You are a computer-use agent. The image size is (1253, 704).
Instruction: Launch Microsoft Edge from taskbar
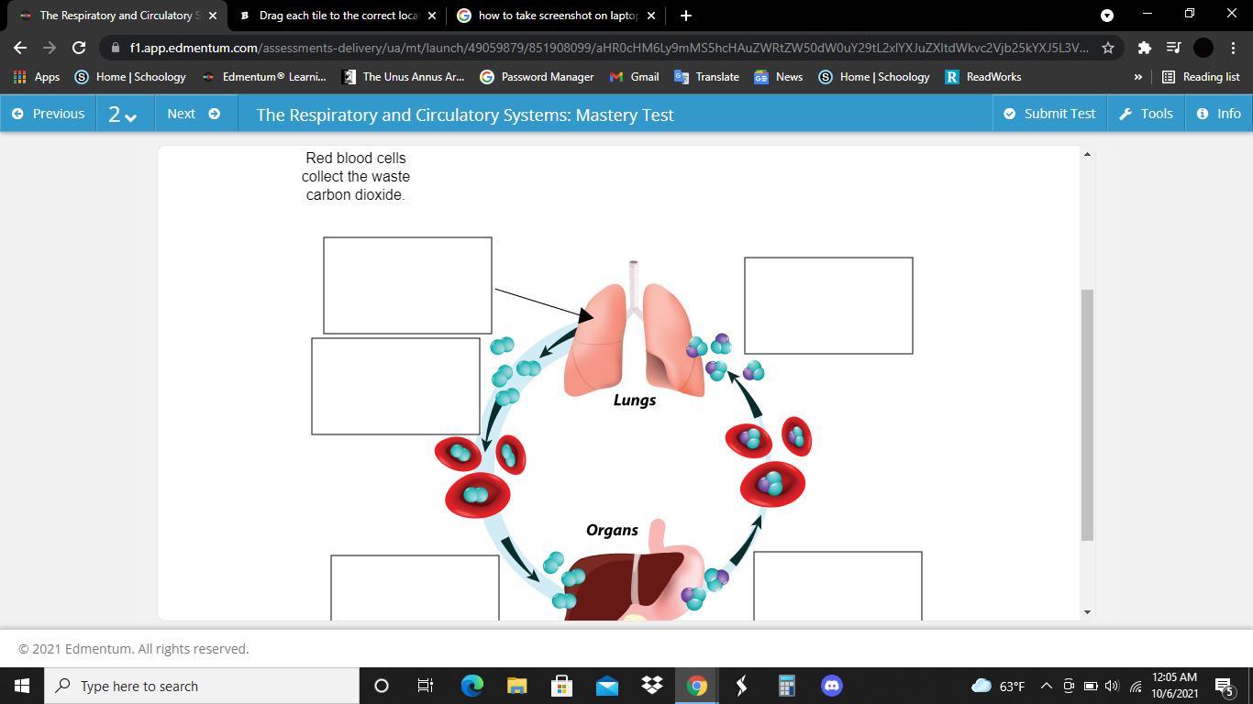coord(471,686)
